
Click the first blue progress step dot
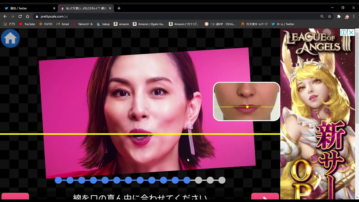click(58, 180)
